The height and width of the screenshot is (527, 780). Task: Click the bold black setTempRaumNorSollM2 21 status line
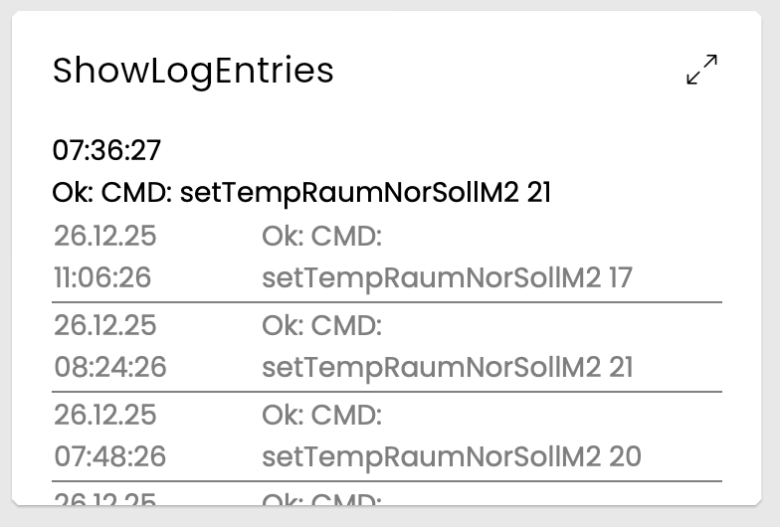[301, 192]
